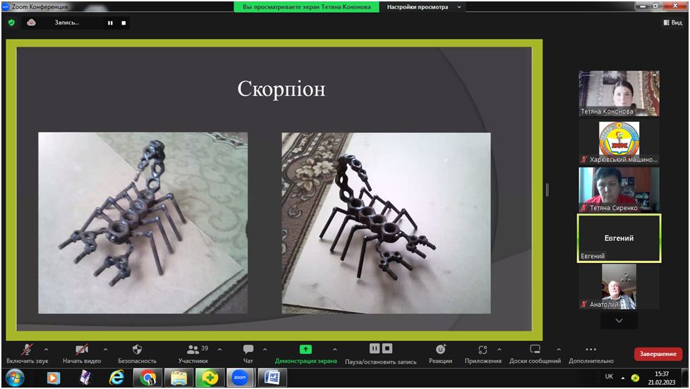Expand audio options arrow next to microphone
This screenshot has width=690, height=389.
point(46,350)
